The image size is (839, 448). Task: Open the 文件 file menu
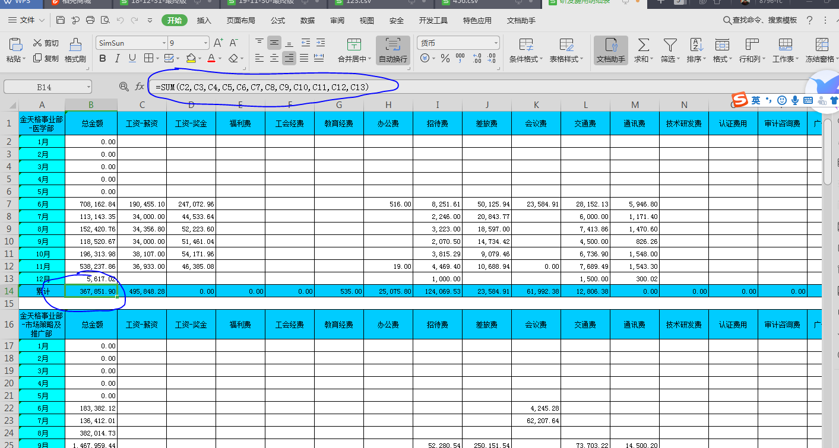click(x=27, y=21)
